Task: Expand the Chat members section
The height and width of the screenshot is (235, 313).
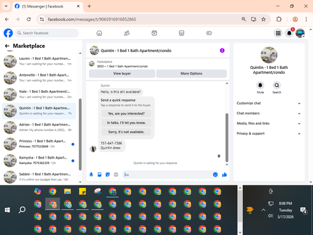Action: click(x=269, y=113)
